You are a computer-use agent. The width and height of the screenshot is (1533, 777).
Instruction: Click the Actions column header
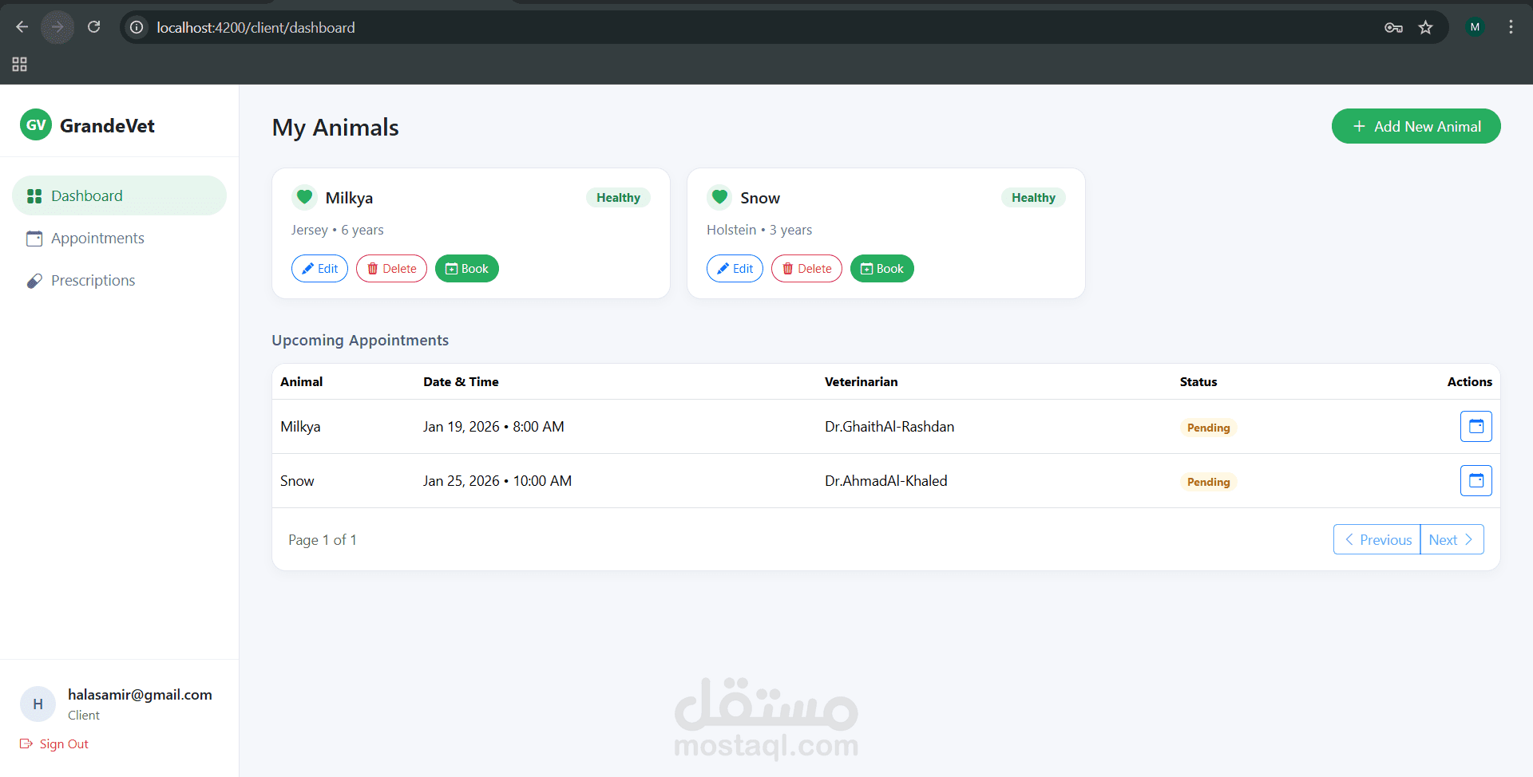[x=1469, y=381]
